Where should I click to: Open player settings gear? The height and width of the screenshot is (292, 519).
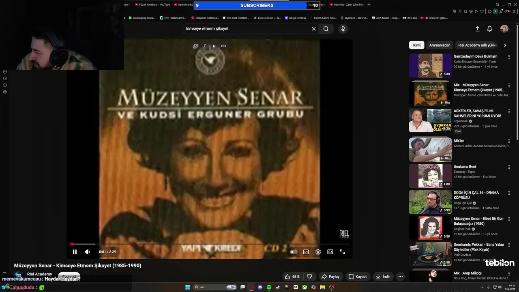point(318,252)
